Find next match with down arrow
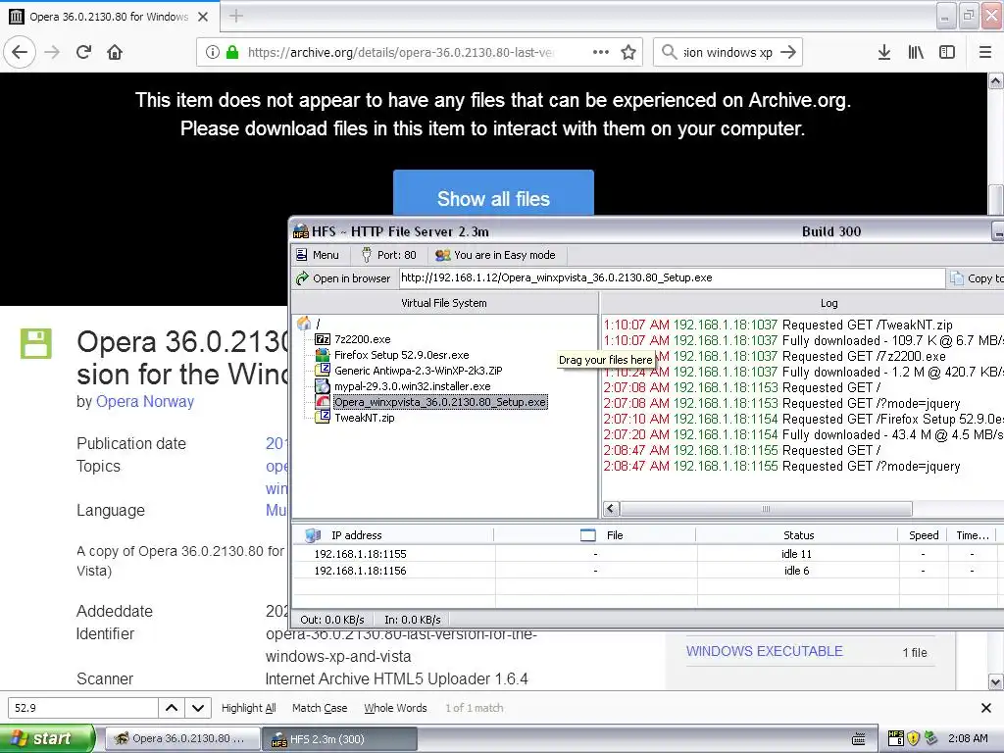This screenshot has height=753, width=1004. coord(198,708)
